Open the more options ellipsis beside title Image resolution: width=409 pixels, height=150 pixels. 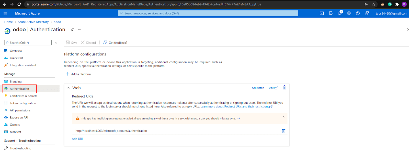click(x=79, y=29)
